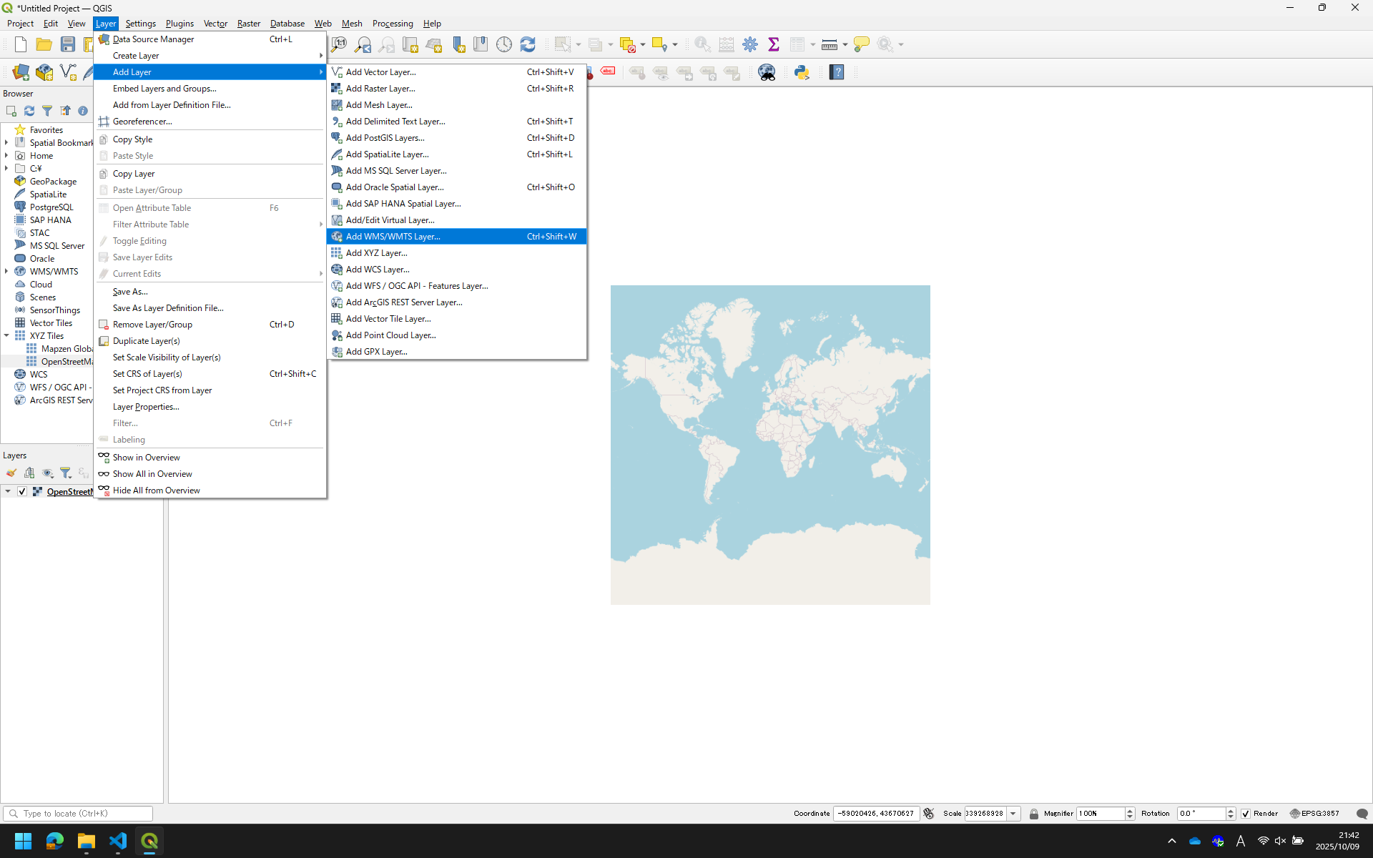This screenshot has height=858, width=1373.
Task: Click the New Spatial Bookmark icon
Action: [x=458, y=44]
